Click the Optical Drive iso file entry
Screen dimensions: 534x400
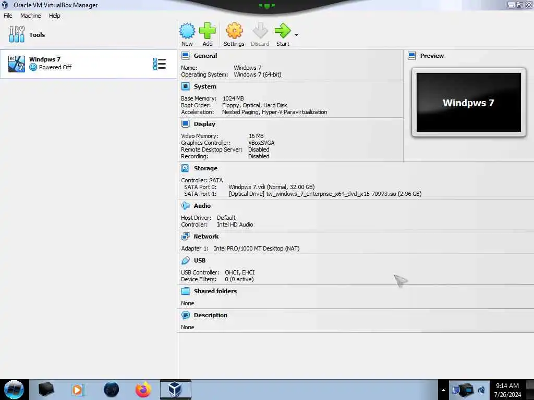[x=325, y=194]
